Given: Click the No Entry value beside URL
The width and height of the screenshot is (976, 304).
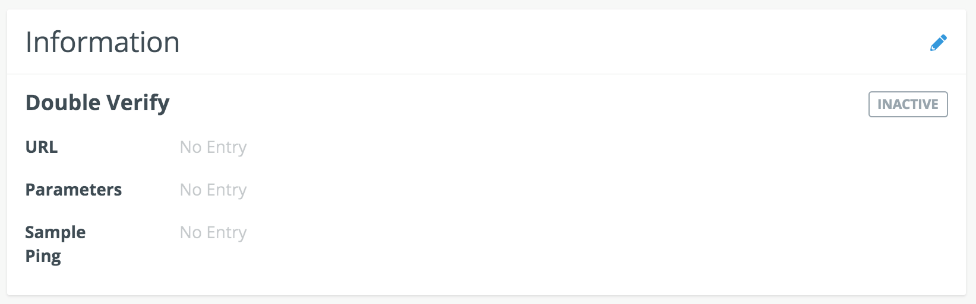Looking at the screenshot, I should pos(213,147).
